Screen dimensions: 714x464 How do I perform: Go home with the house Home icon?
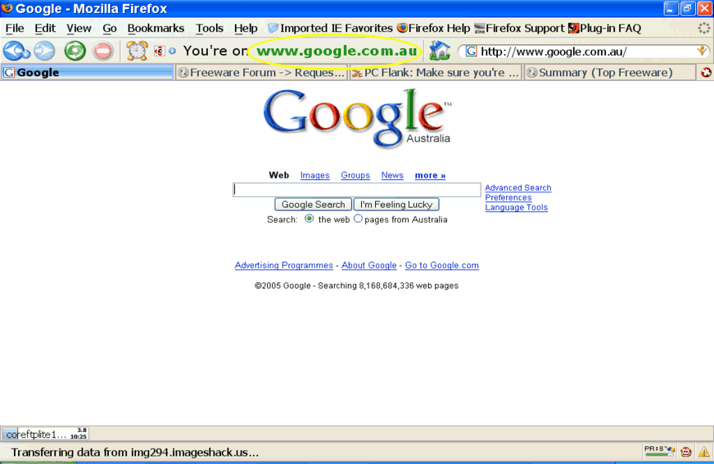[440, 51]
